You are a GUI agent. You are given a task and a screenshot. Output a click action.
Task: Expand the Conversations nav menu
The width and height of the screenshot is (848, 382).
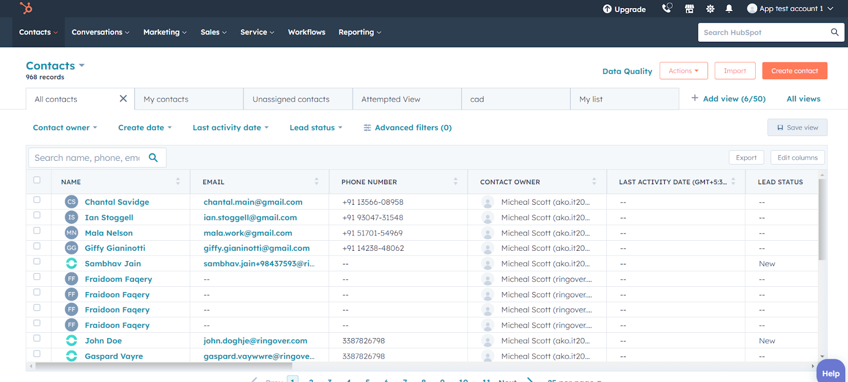(x=100, y=32)
